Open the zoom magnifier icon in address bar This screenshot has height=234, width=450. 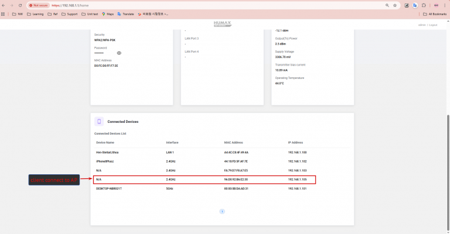click(387, 5)
